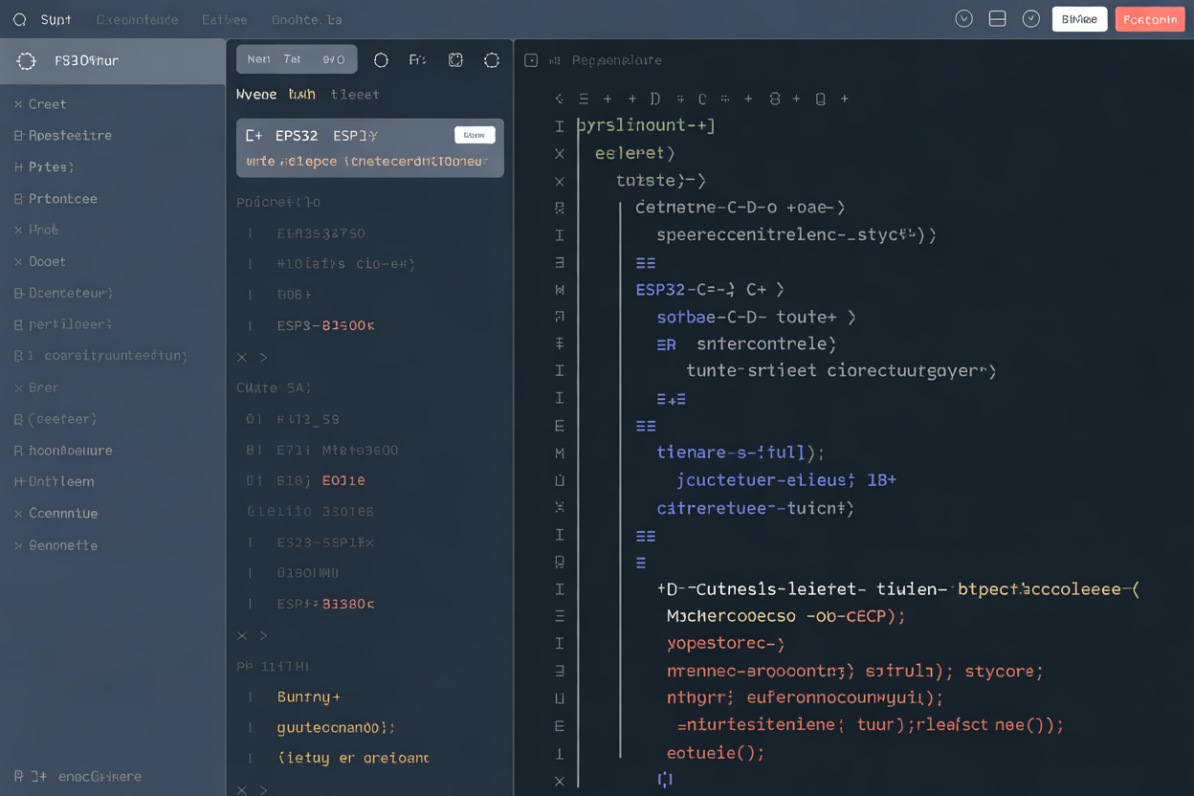Click the white BIMae button top-right
This screenshot has width=1194, height=796.
coord(1079,18)
